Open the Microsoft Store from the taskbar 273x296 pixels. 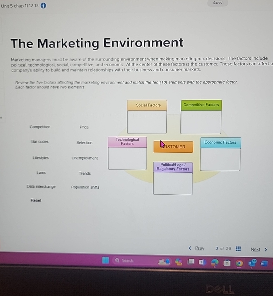[x=227, y=262]
